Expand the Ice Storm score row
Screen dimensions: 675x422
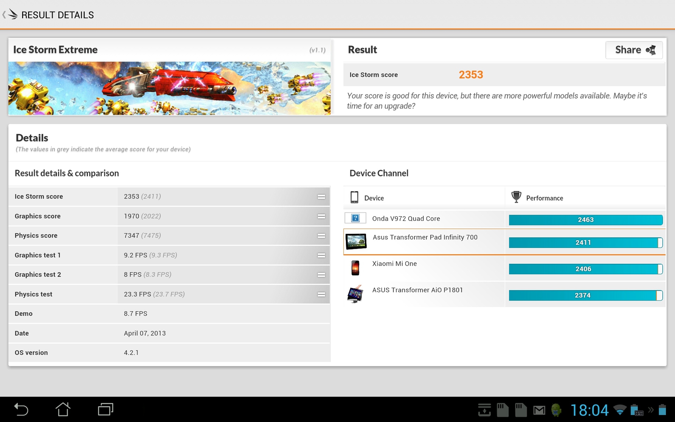click(321, 197)
